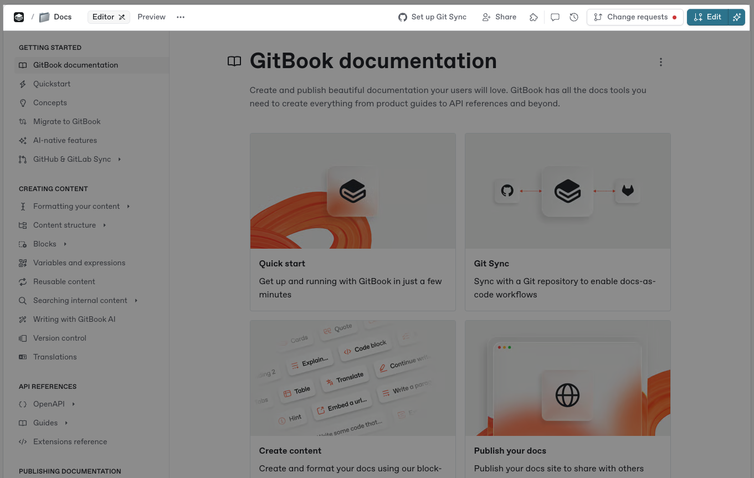Click the Edit button

click(707, 17)
